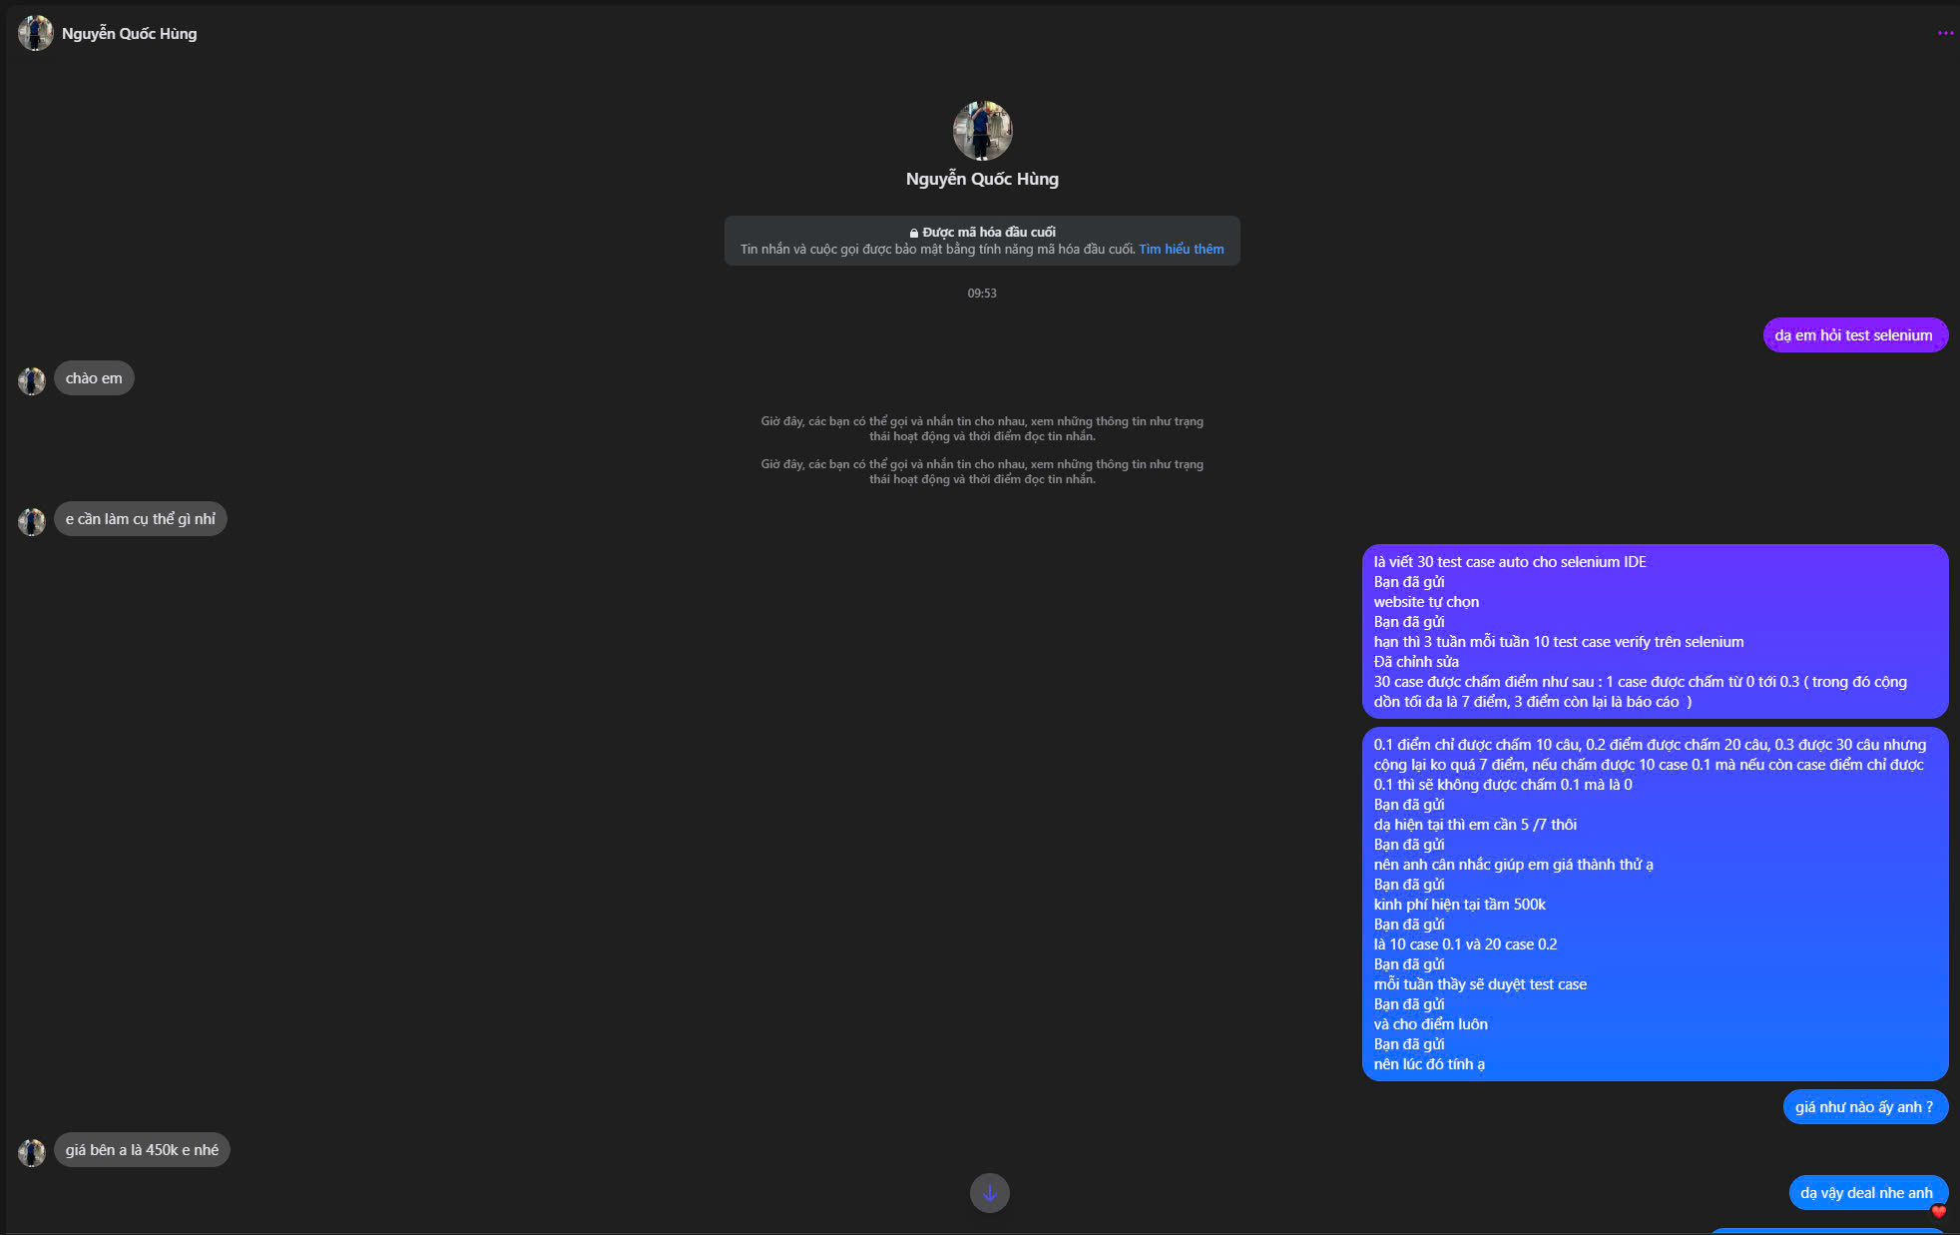
Task: Select the "chào em" message bubble
Action: coord(94,378)
